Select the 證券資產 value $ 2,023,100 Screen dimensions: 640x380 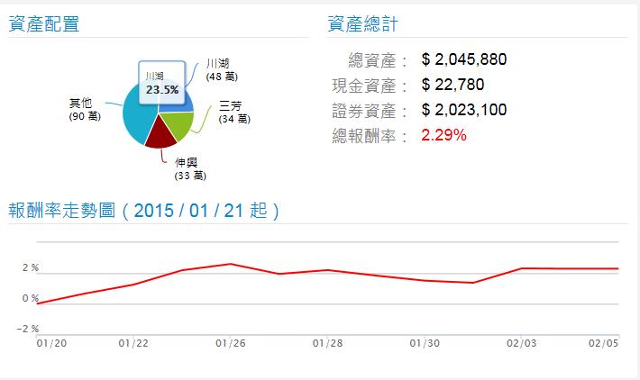pos(464,110)
